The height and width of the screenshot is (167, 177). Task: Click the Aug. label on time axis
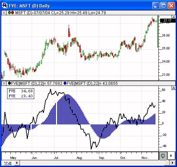click(80, 158)
